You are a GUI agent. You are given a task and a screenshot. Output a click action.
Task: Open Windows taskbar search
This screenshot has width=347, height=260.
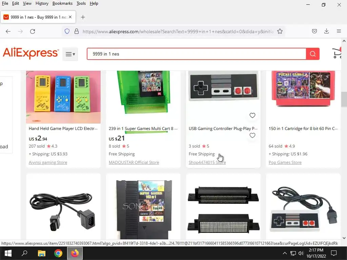24,253
